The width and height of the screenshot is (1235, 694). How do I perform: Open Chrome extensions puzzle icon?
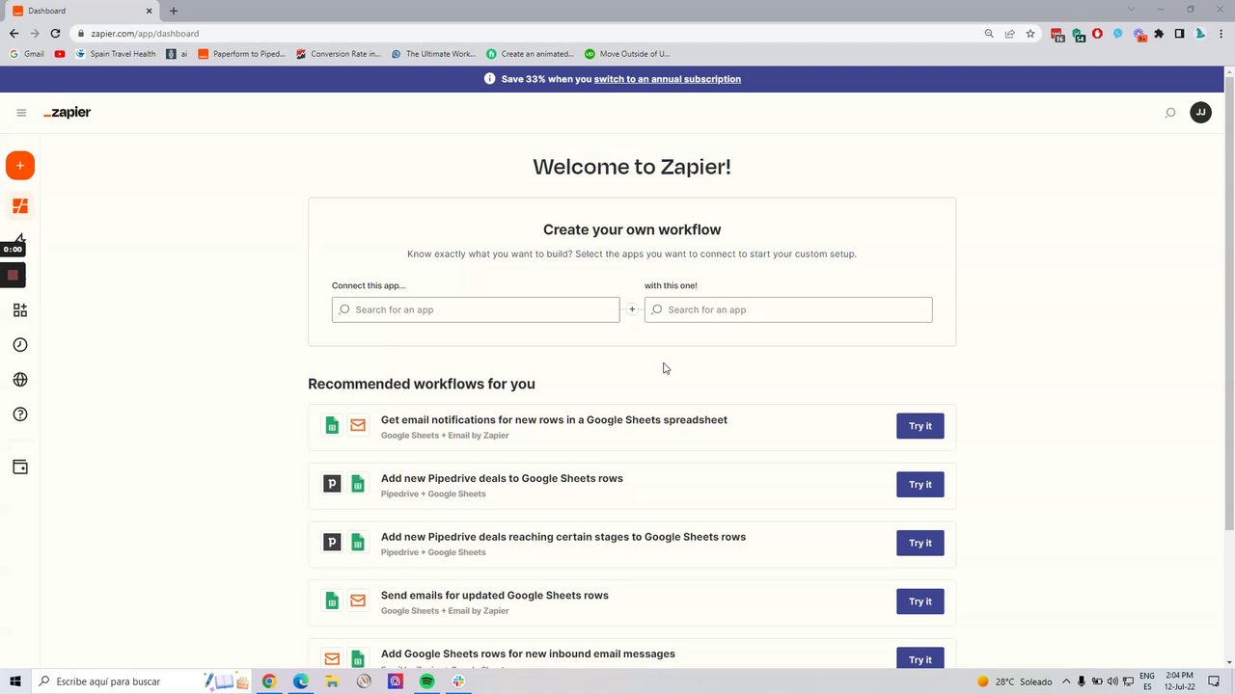click(1159, 33)
